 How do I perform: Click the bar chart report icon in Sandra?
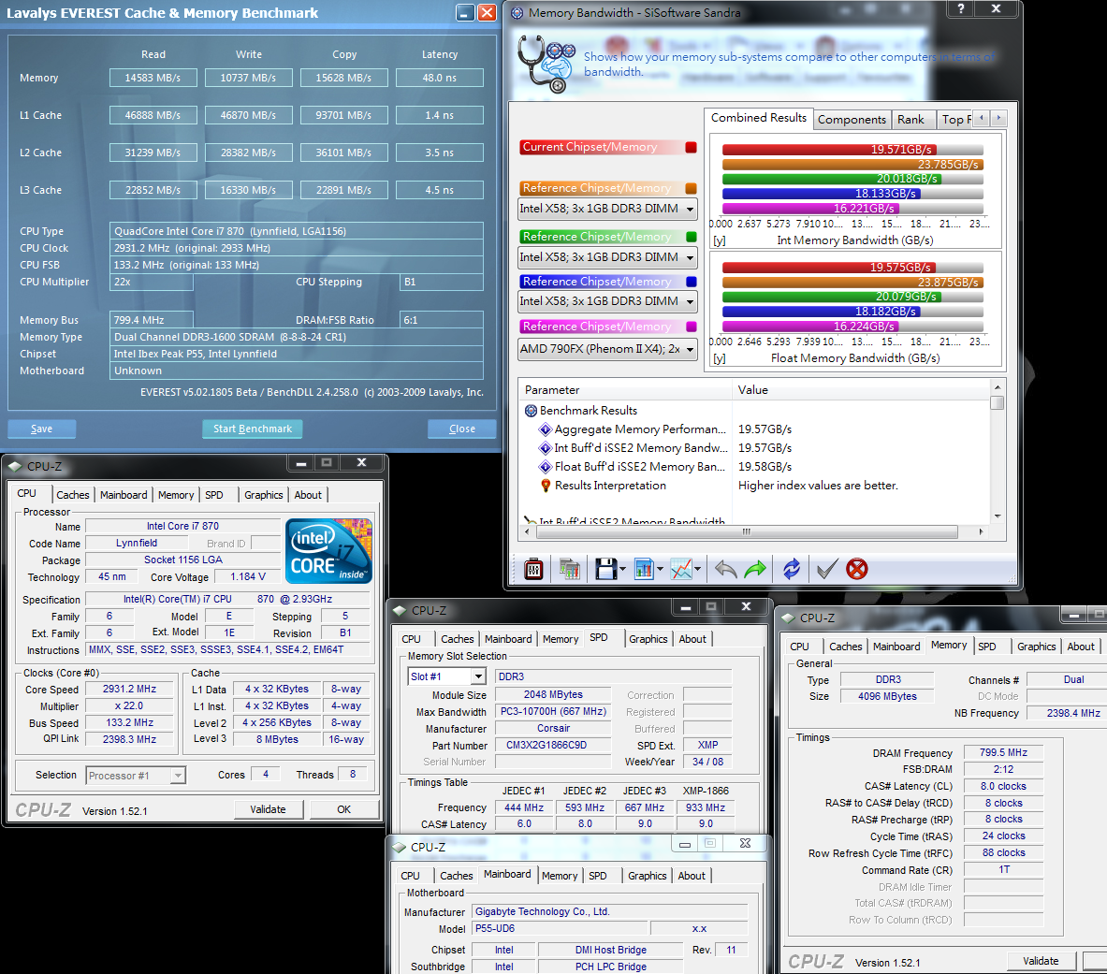point(643,569)
